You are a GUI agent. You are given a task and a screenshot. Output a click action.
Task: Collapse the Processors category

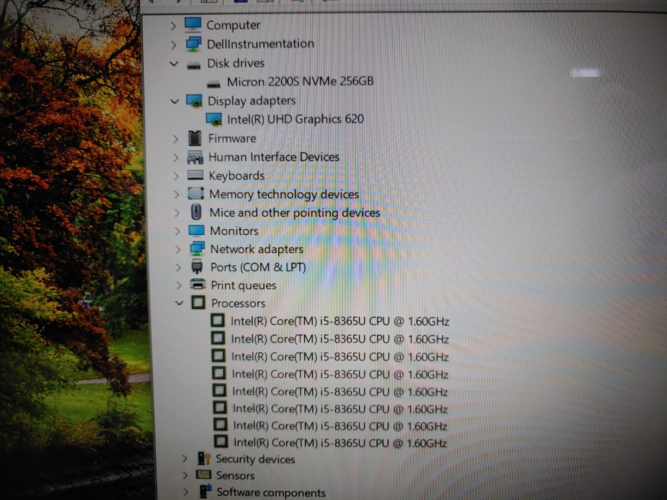179,303
